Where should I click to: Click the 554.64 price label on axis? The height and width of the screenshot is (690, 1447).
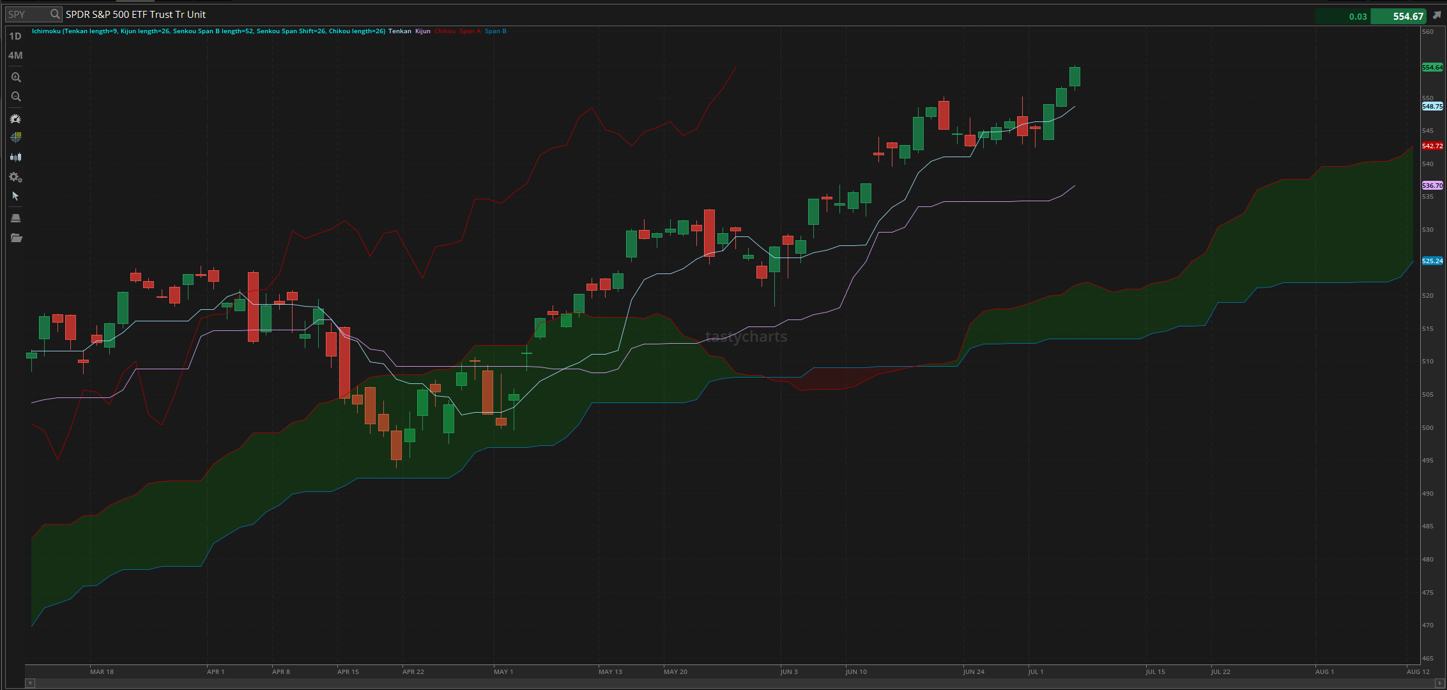(1432, 67)
